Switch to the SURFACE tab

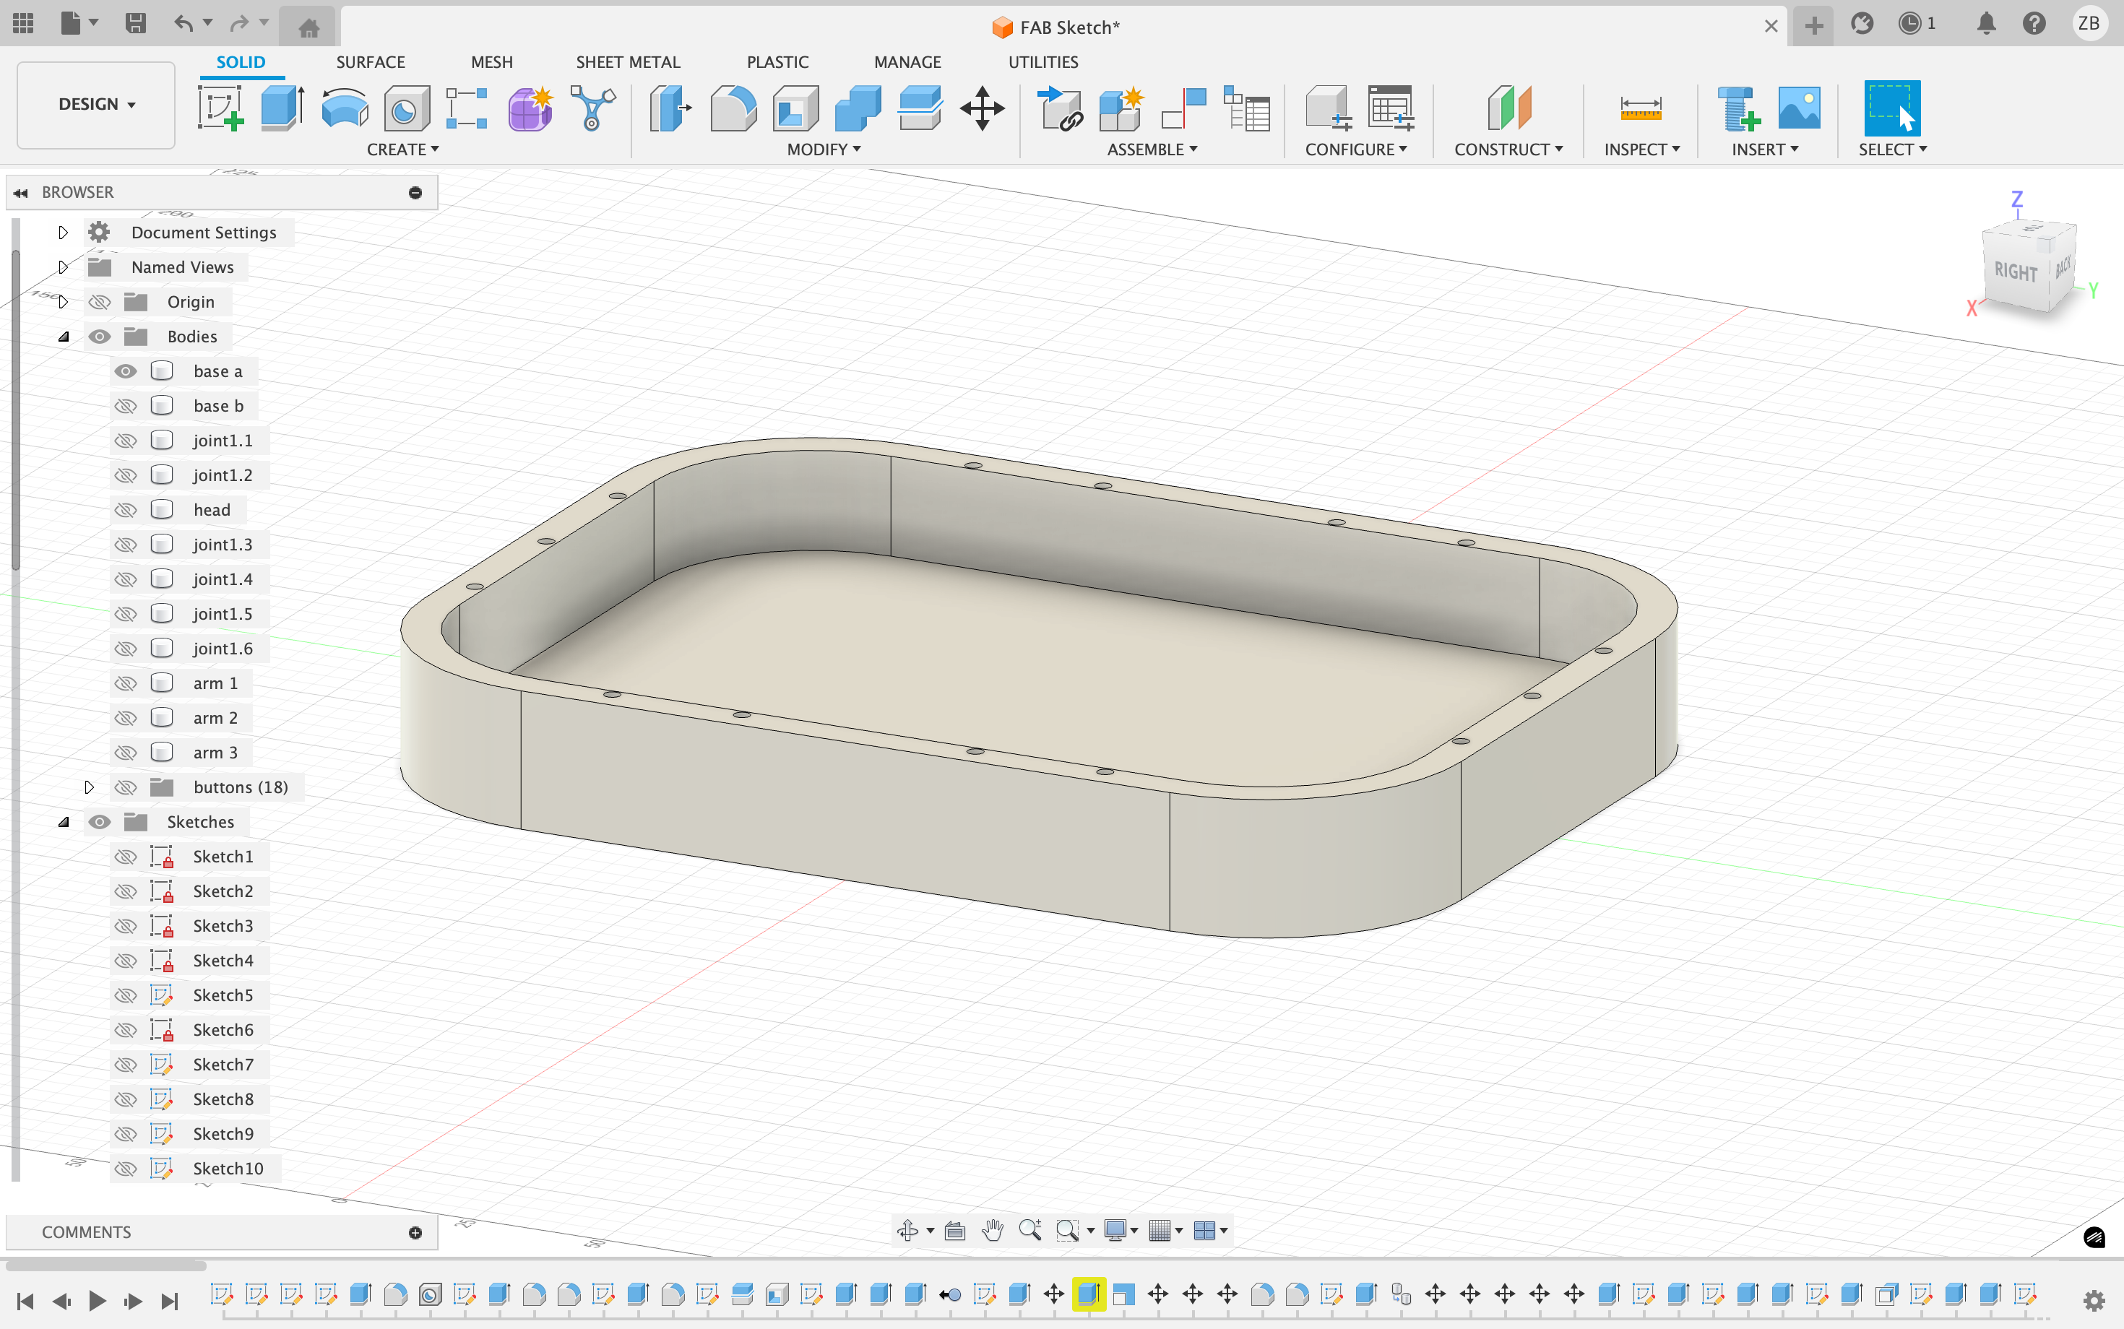[370, 62]
